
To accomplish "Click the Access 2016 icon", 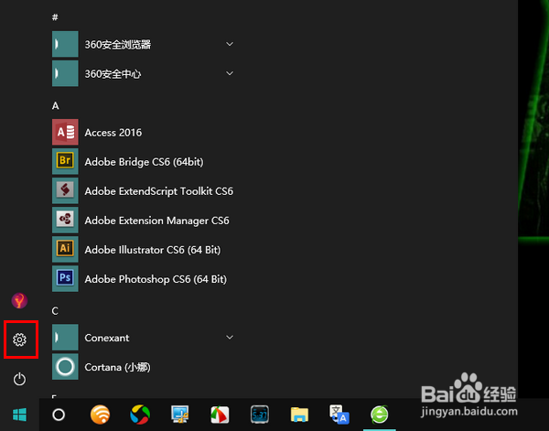I will (65, 132).
